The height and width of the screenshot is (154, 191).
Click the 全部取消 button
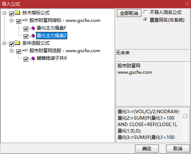click(129, 13)
